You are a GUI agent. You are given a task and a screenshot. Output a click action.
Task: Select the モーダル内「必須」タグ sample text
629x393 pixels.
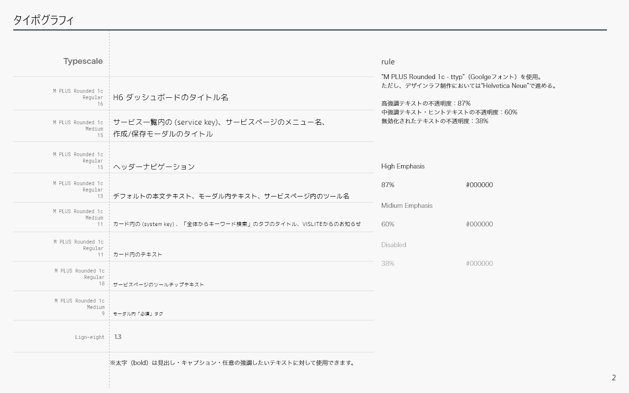point(138,314)
